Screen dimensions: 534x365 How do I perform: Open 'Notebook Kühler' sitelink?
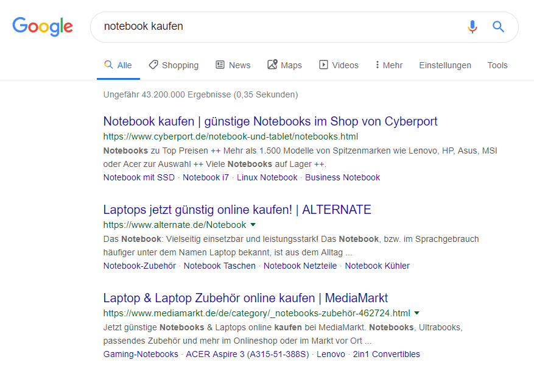[x=378, y=266]
